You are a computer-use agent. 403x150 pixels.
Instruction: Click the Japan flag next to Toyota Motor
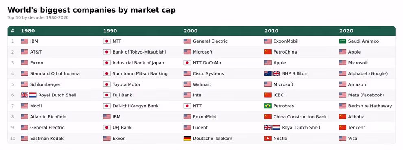[107, 84]
